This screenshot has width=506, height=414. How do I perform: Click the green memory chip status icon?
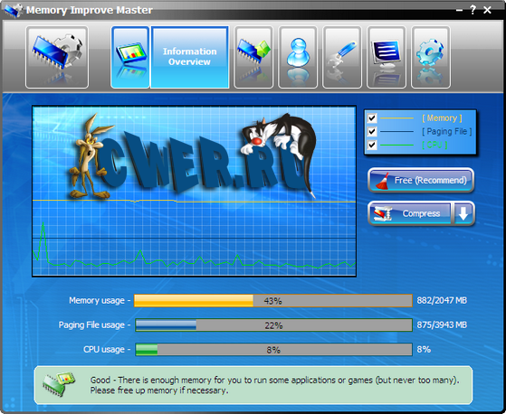pos(59,384)
